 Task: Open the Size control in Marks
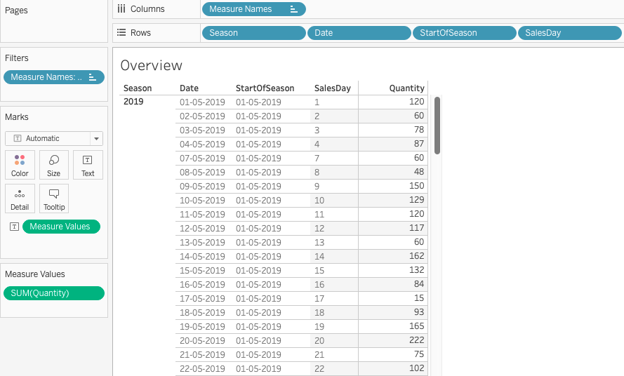coord(54,165)
